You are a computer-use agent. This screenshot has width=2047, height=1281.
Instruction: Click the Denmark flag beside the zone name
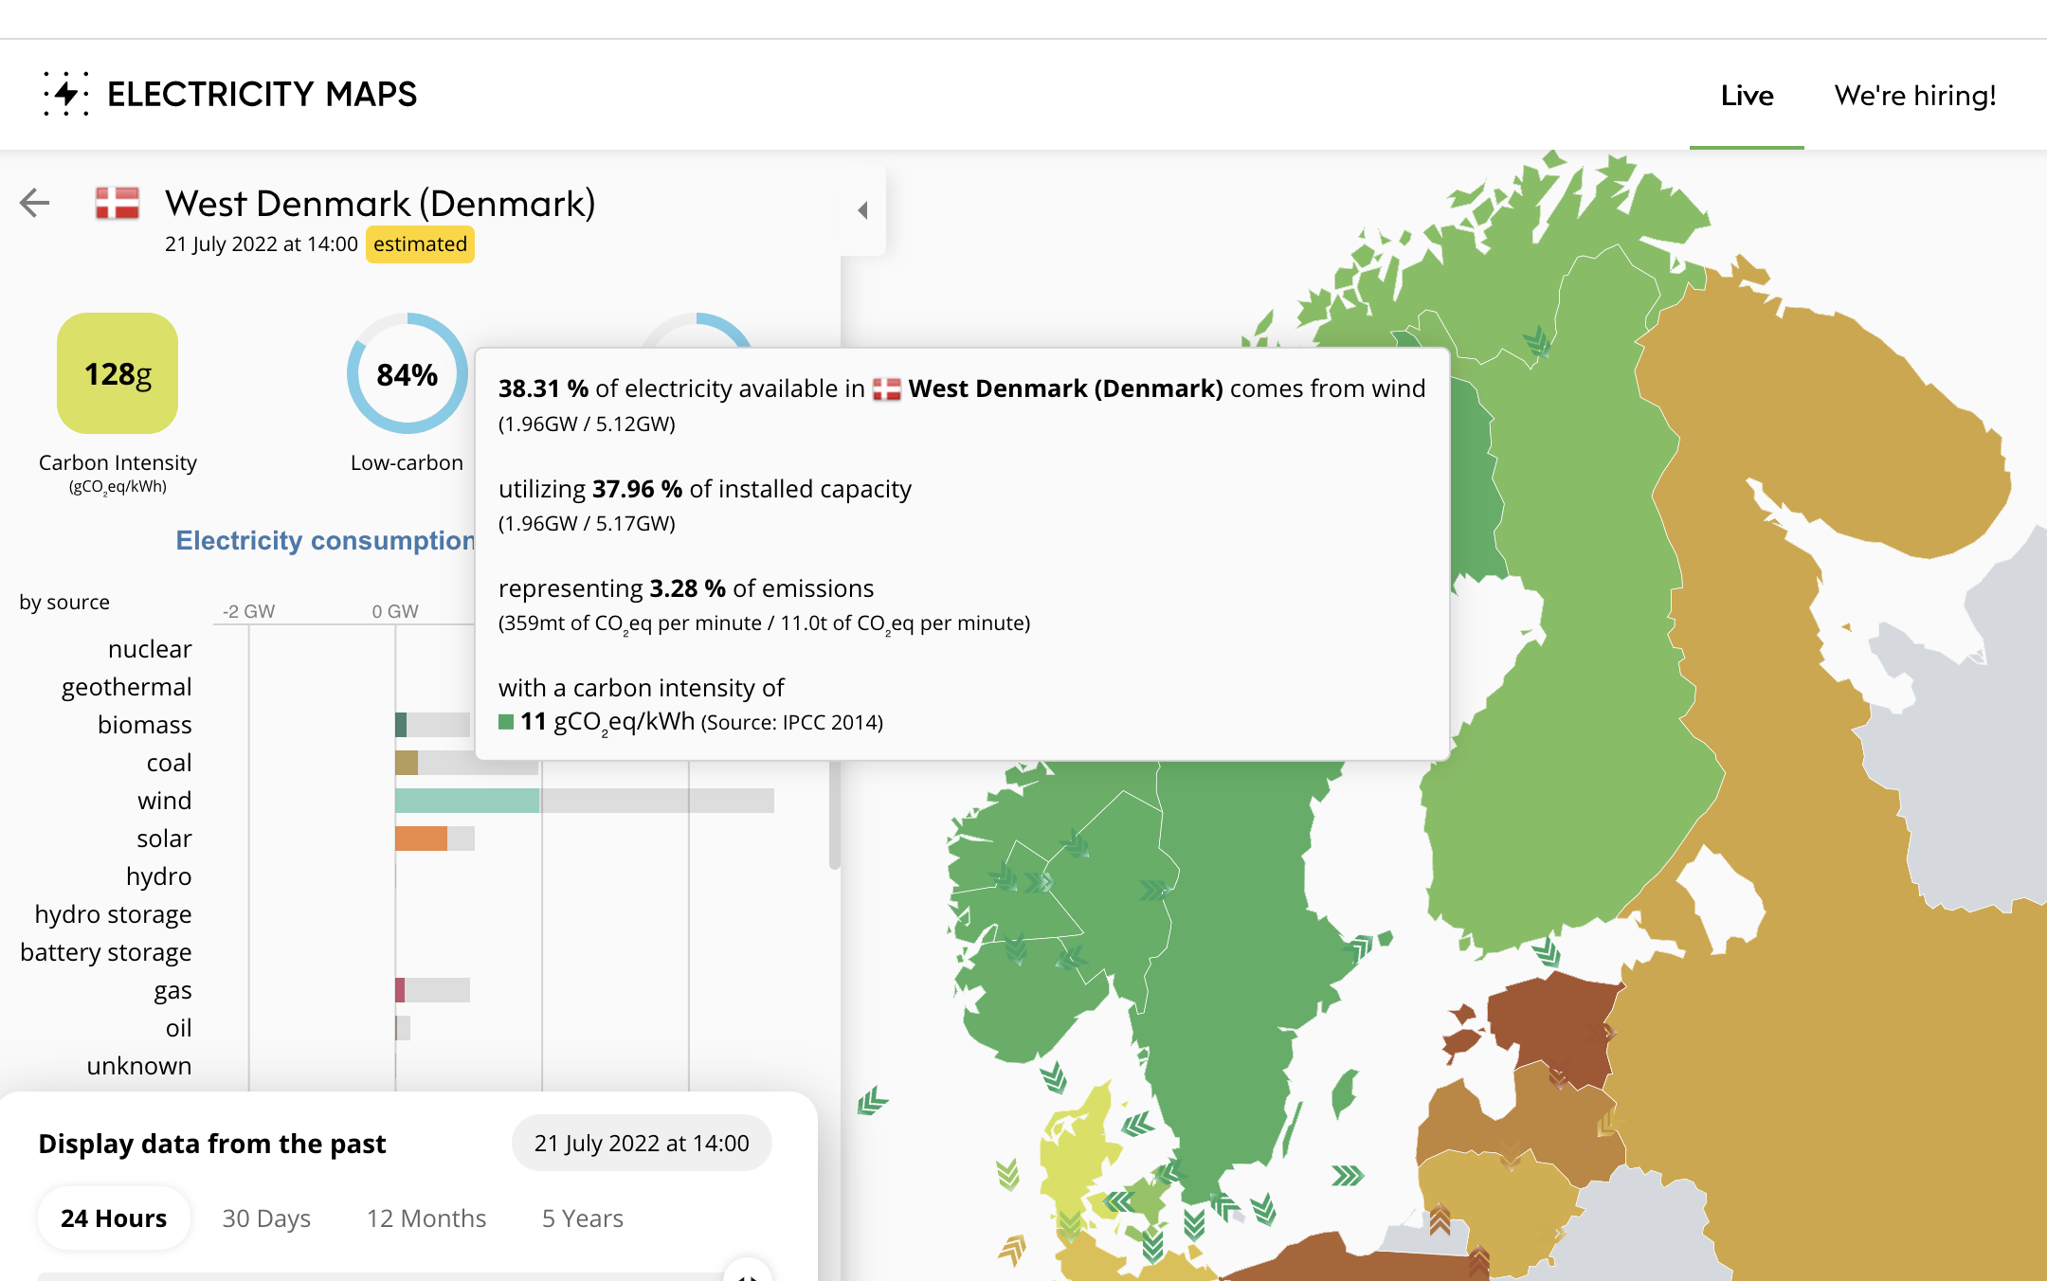coord(118,203)
